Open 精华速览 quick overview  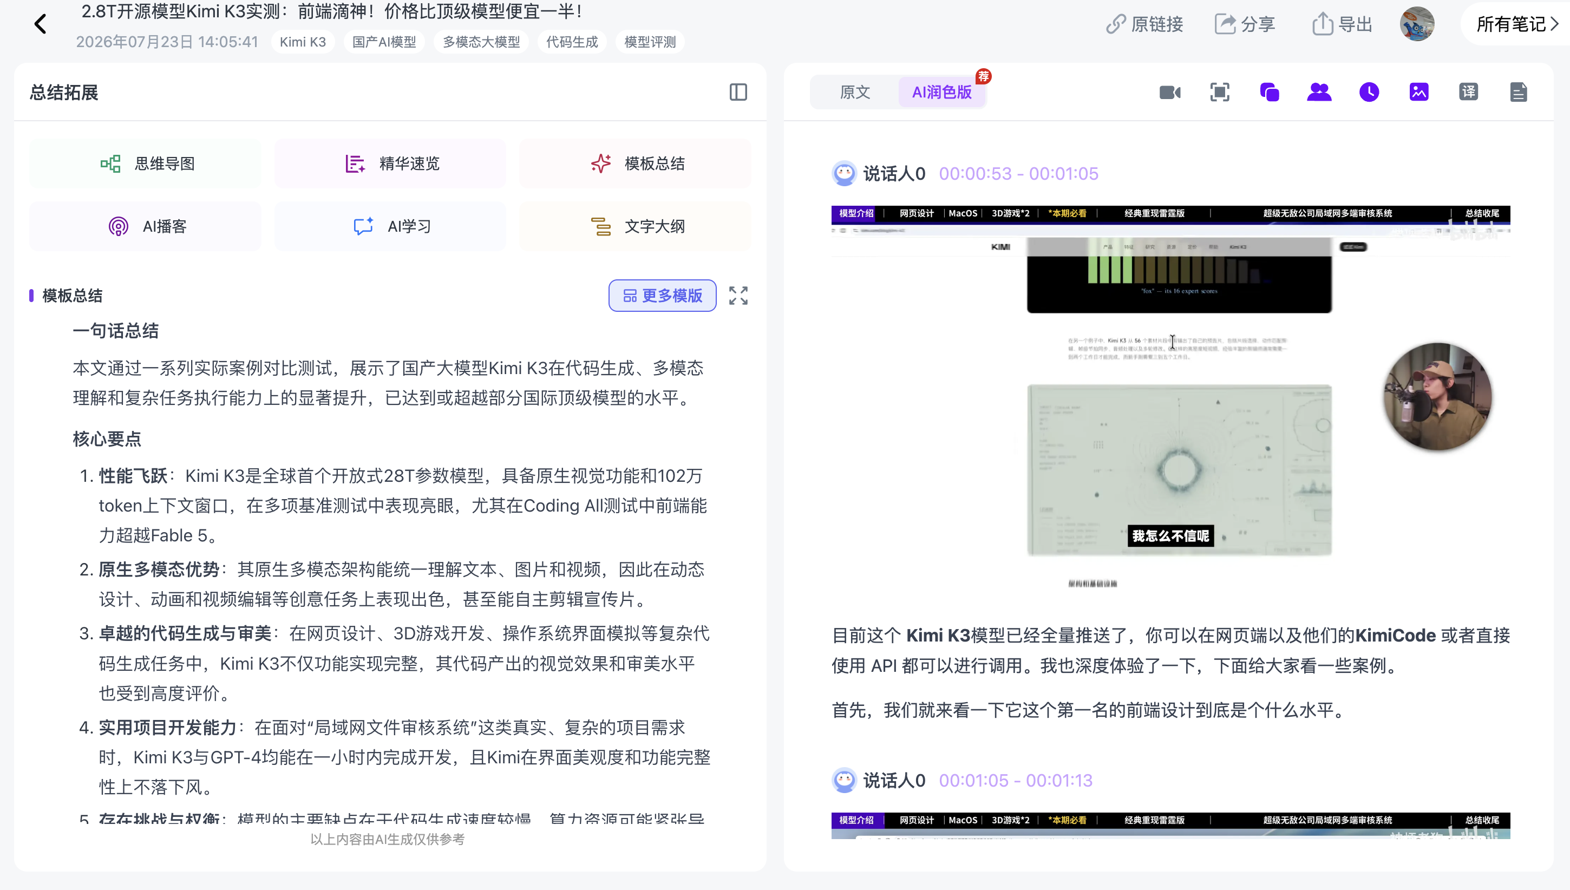[390, 164]
